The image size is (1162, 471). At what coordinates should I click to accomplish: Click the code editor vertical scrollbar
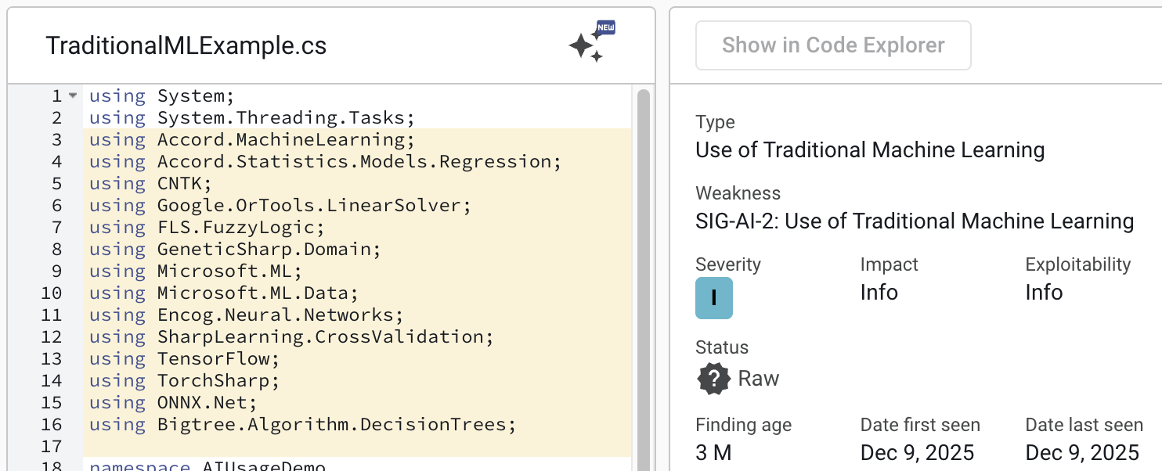[x=643, y=274]
